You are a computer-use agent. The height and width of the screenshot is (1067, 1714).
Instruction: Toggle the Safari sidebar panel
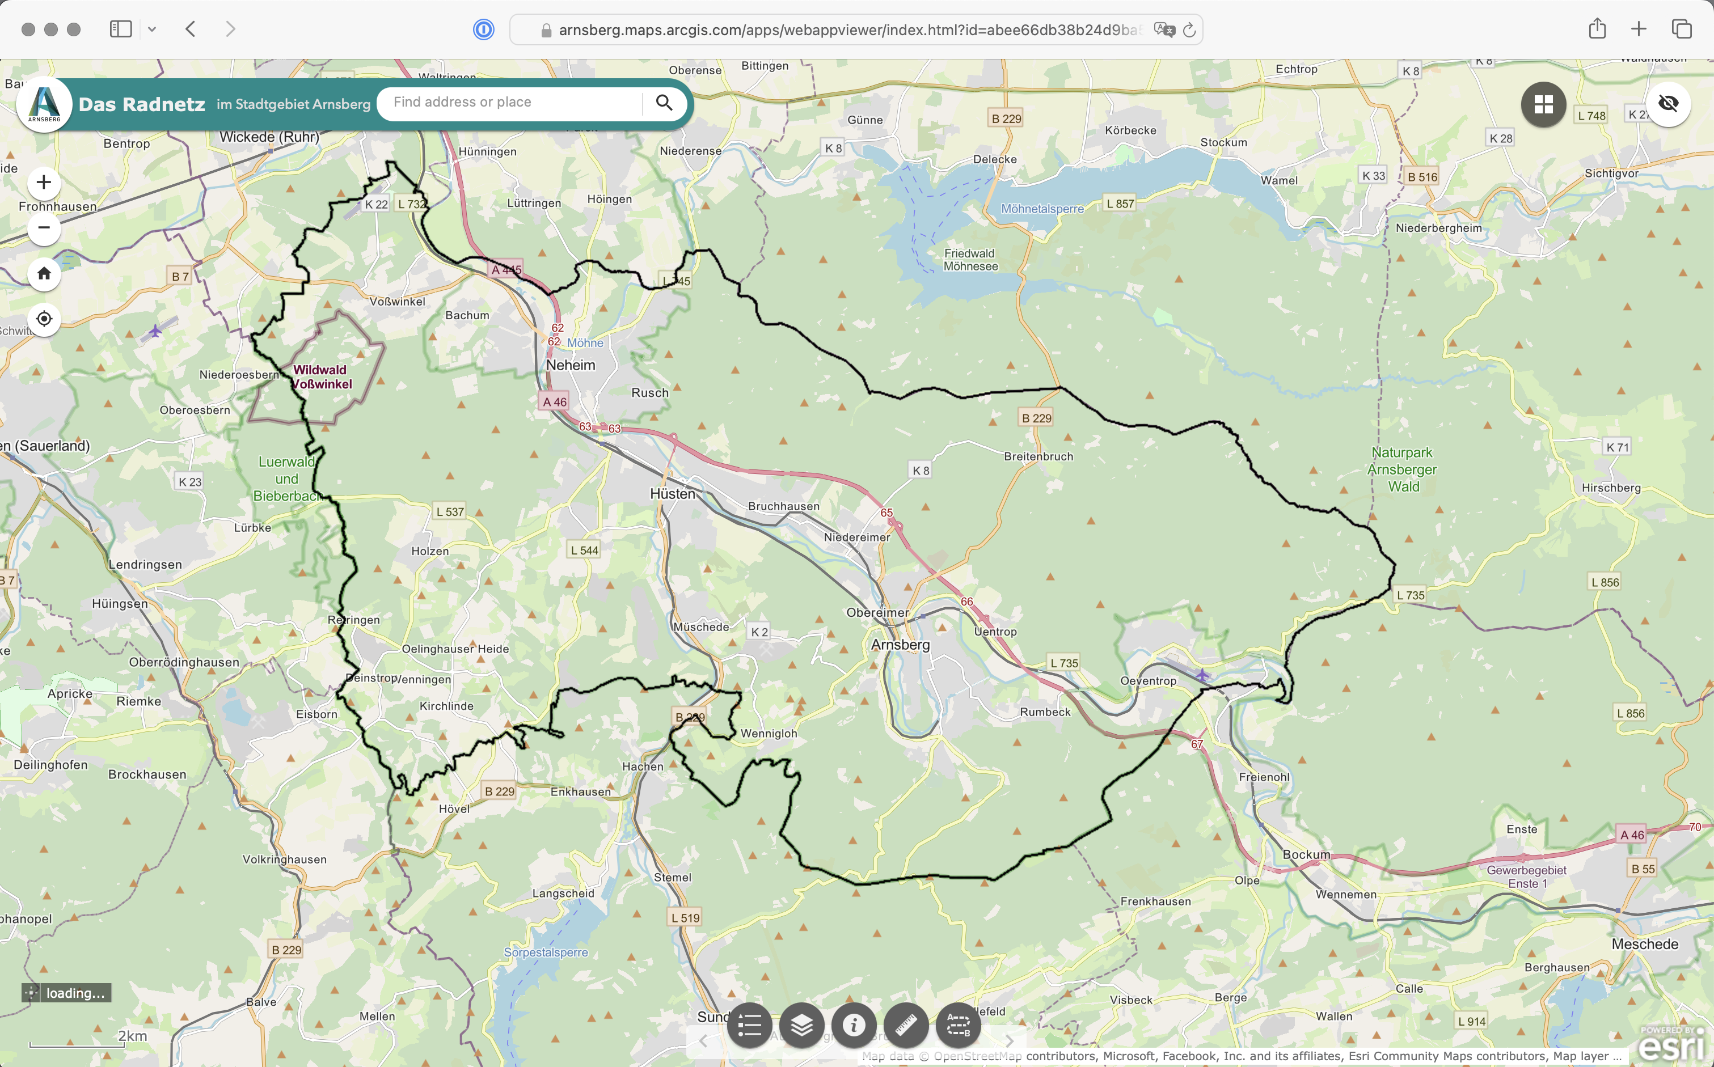click(x=121, y=29)
